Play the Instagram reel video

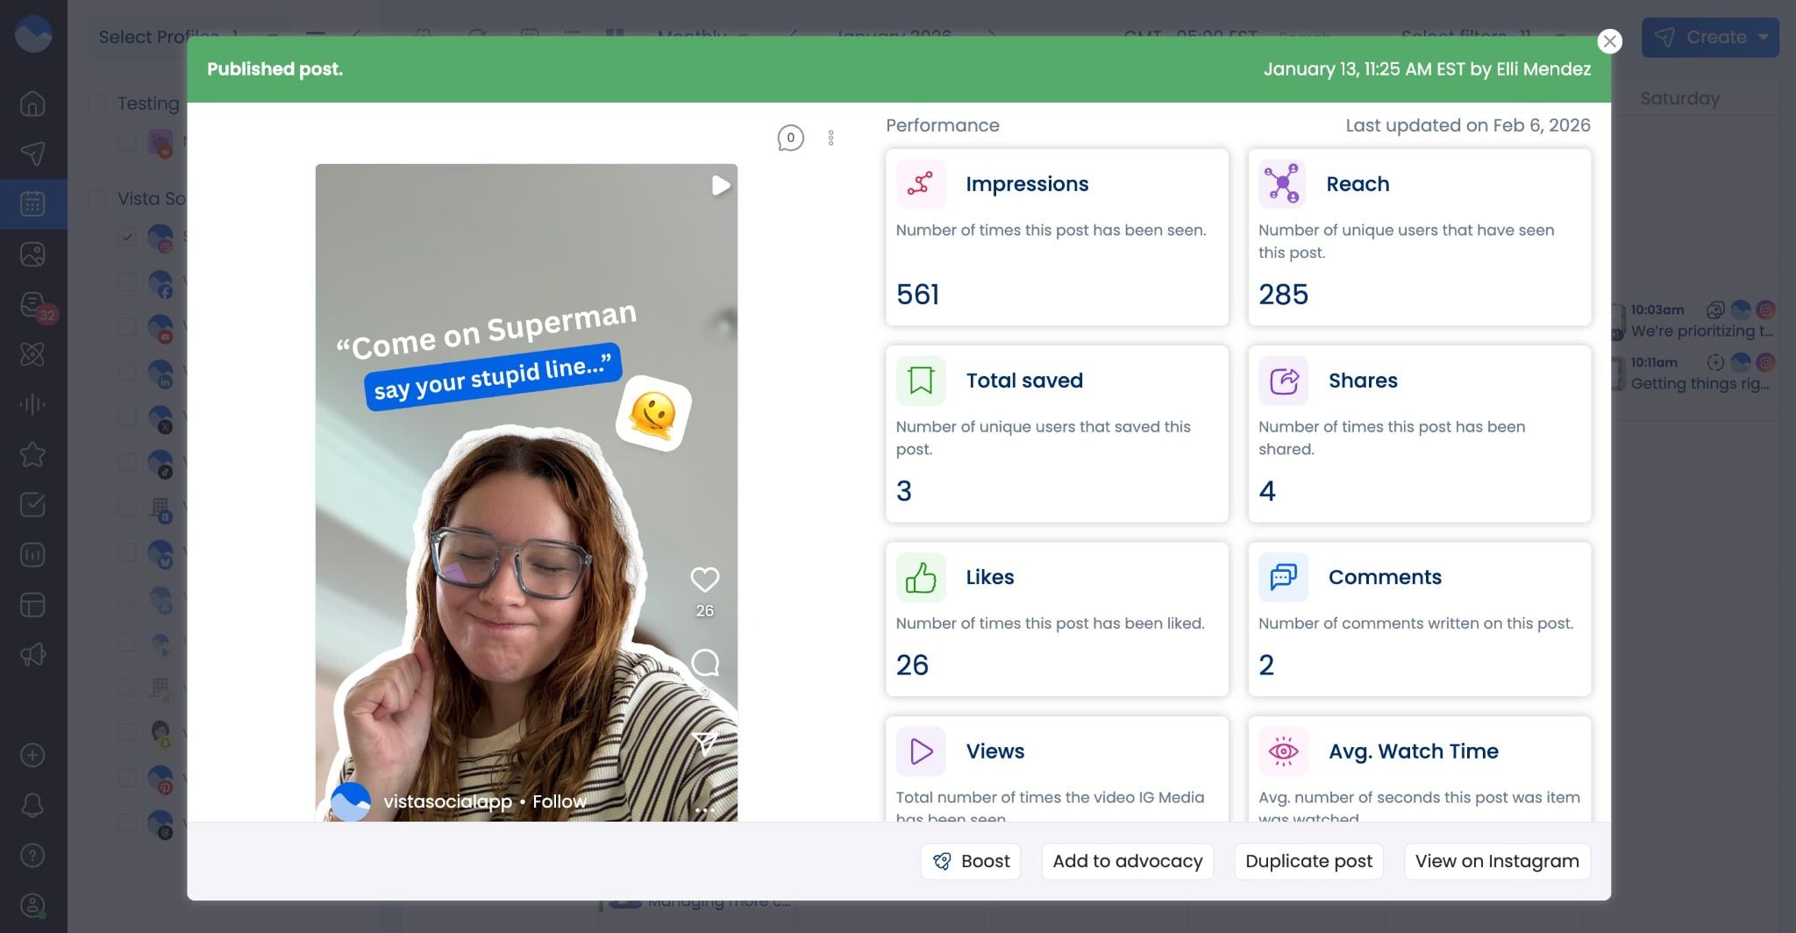pyautogui.click(x=720, y=186)
